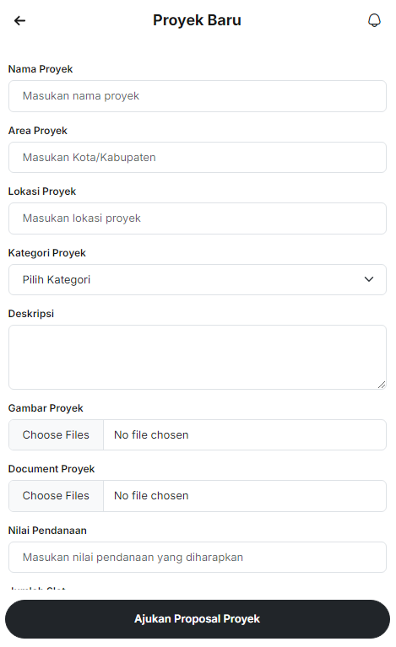Open the Pilih Kategori dropdown
Viewport: 396px width, 647px height.
pos(198,280)
